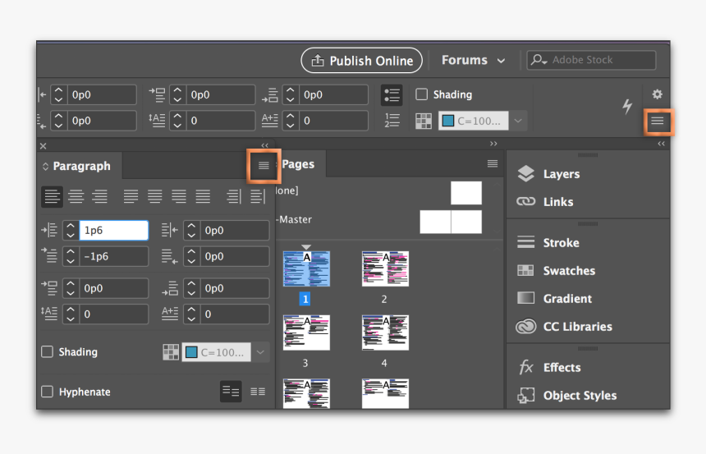Select the Paragraph panel tab

[80, 166]
